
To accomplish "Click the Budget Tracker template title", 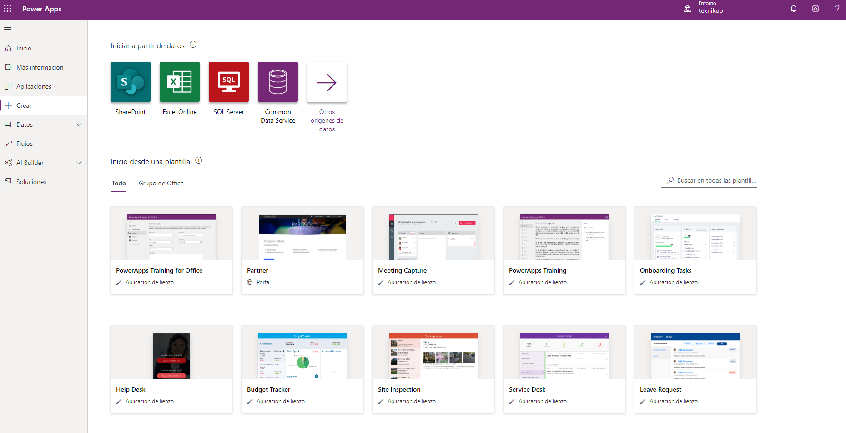I will 268,389.
